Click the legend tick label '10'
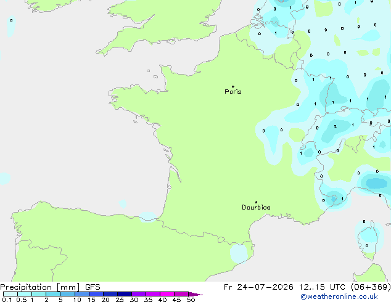391x302 pixels. click(x=77, y=300)
